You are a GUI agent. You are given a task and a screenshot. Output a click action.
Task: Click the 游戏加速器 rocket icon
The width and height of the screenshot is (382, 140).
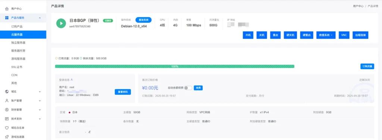coord(7,137)
